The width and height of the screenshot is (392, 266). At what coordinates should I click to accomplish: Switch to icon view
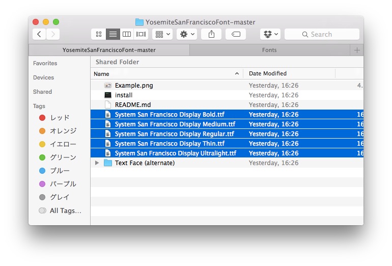click(x=99, y=34)
